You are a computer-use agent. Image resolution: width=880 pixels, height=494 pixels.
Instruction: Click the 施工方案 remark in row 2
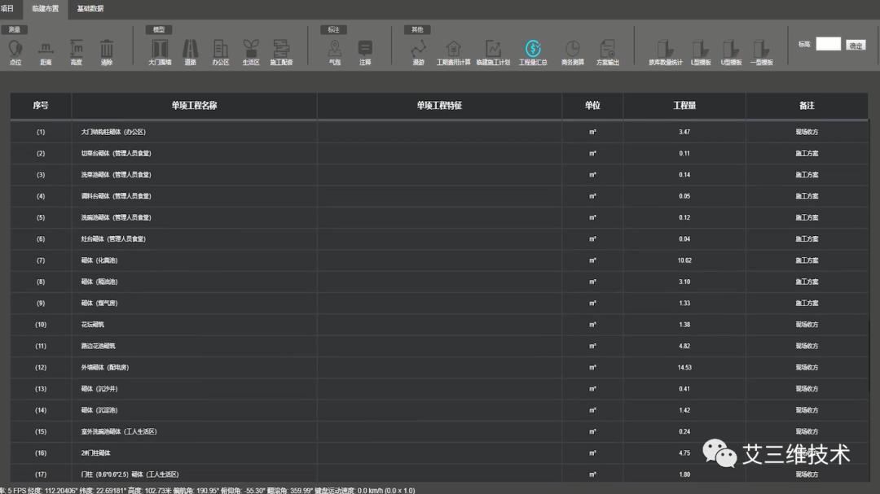pos(807,153)
